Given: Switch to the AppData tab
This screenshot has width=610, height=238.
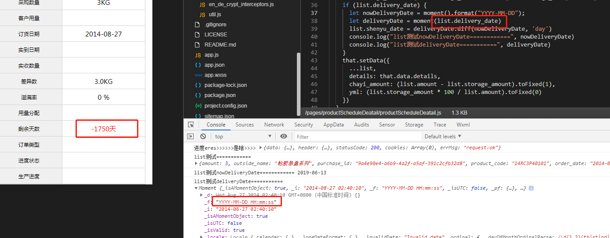Looking at the screenshot, I should (334, 125).
